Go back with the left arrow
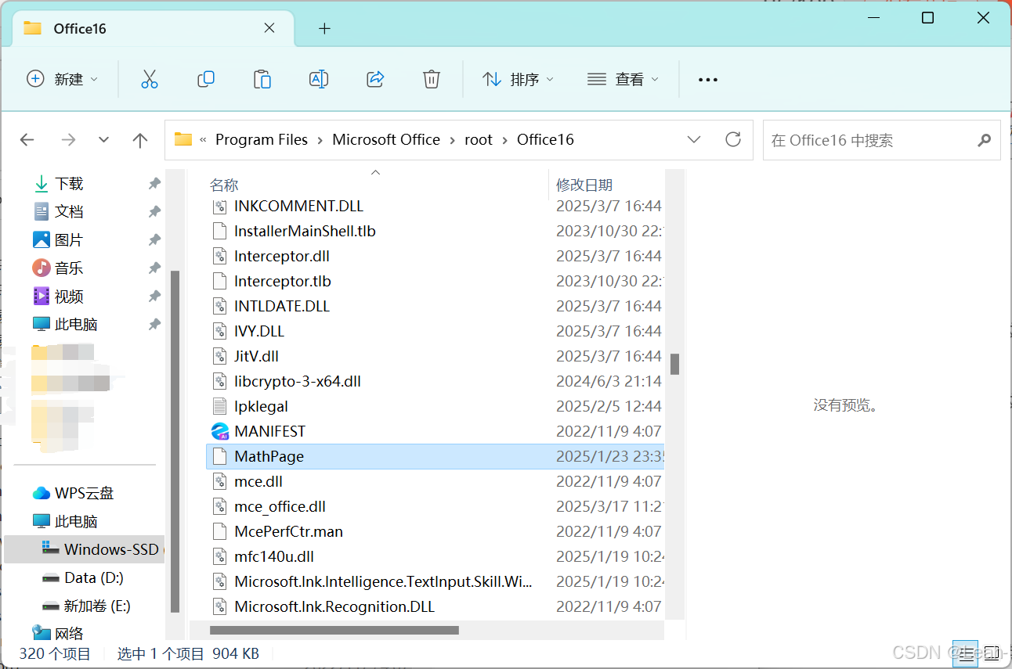Viewport: 1012px width, 669px height. pyautogui.click(x=27, y=140)
